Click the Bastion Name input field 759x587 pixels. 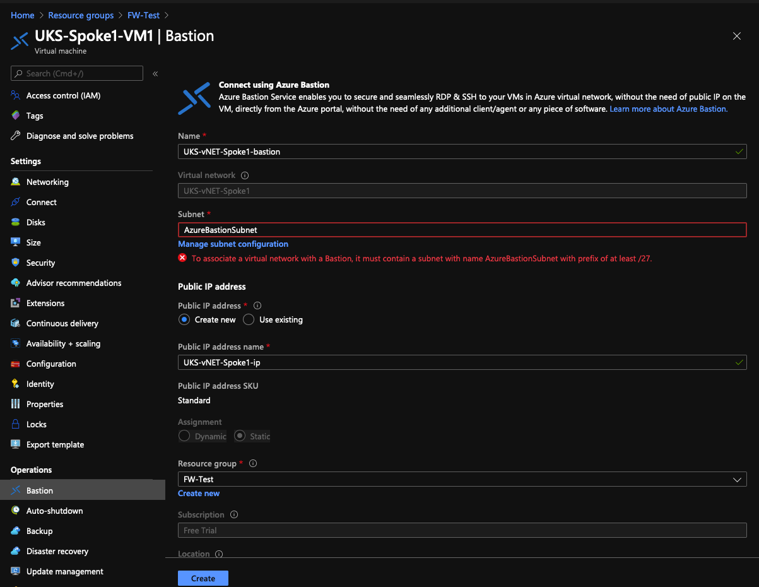[462, 151]
